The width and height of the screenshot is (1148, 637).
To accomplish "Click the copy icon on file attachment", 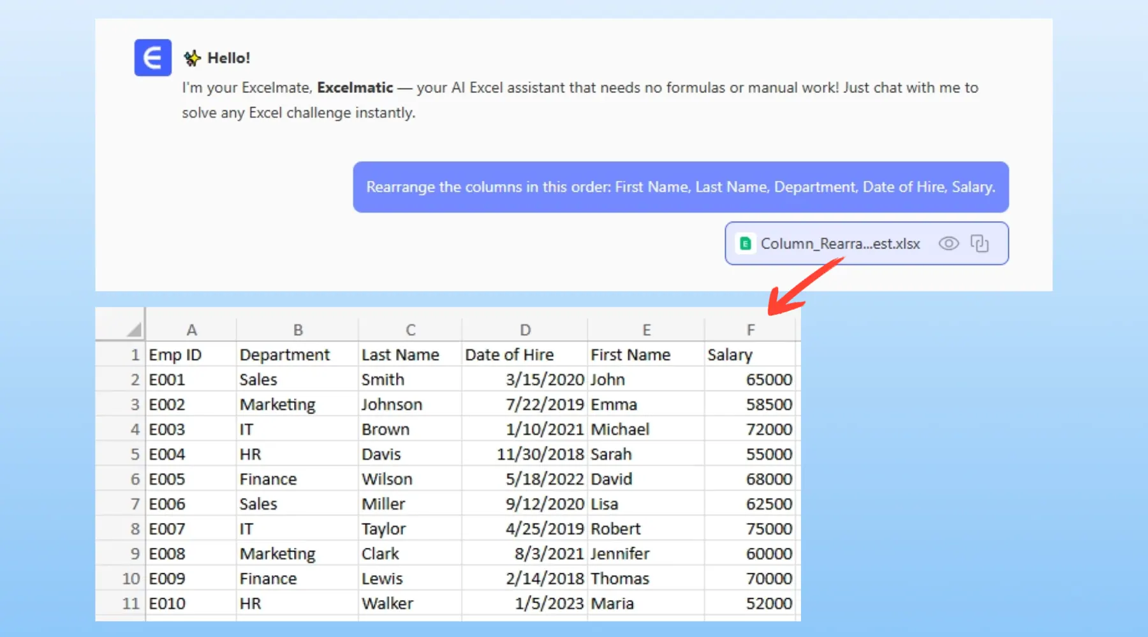I will tap(979, 243).
